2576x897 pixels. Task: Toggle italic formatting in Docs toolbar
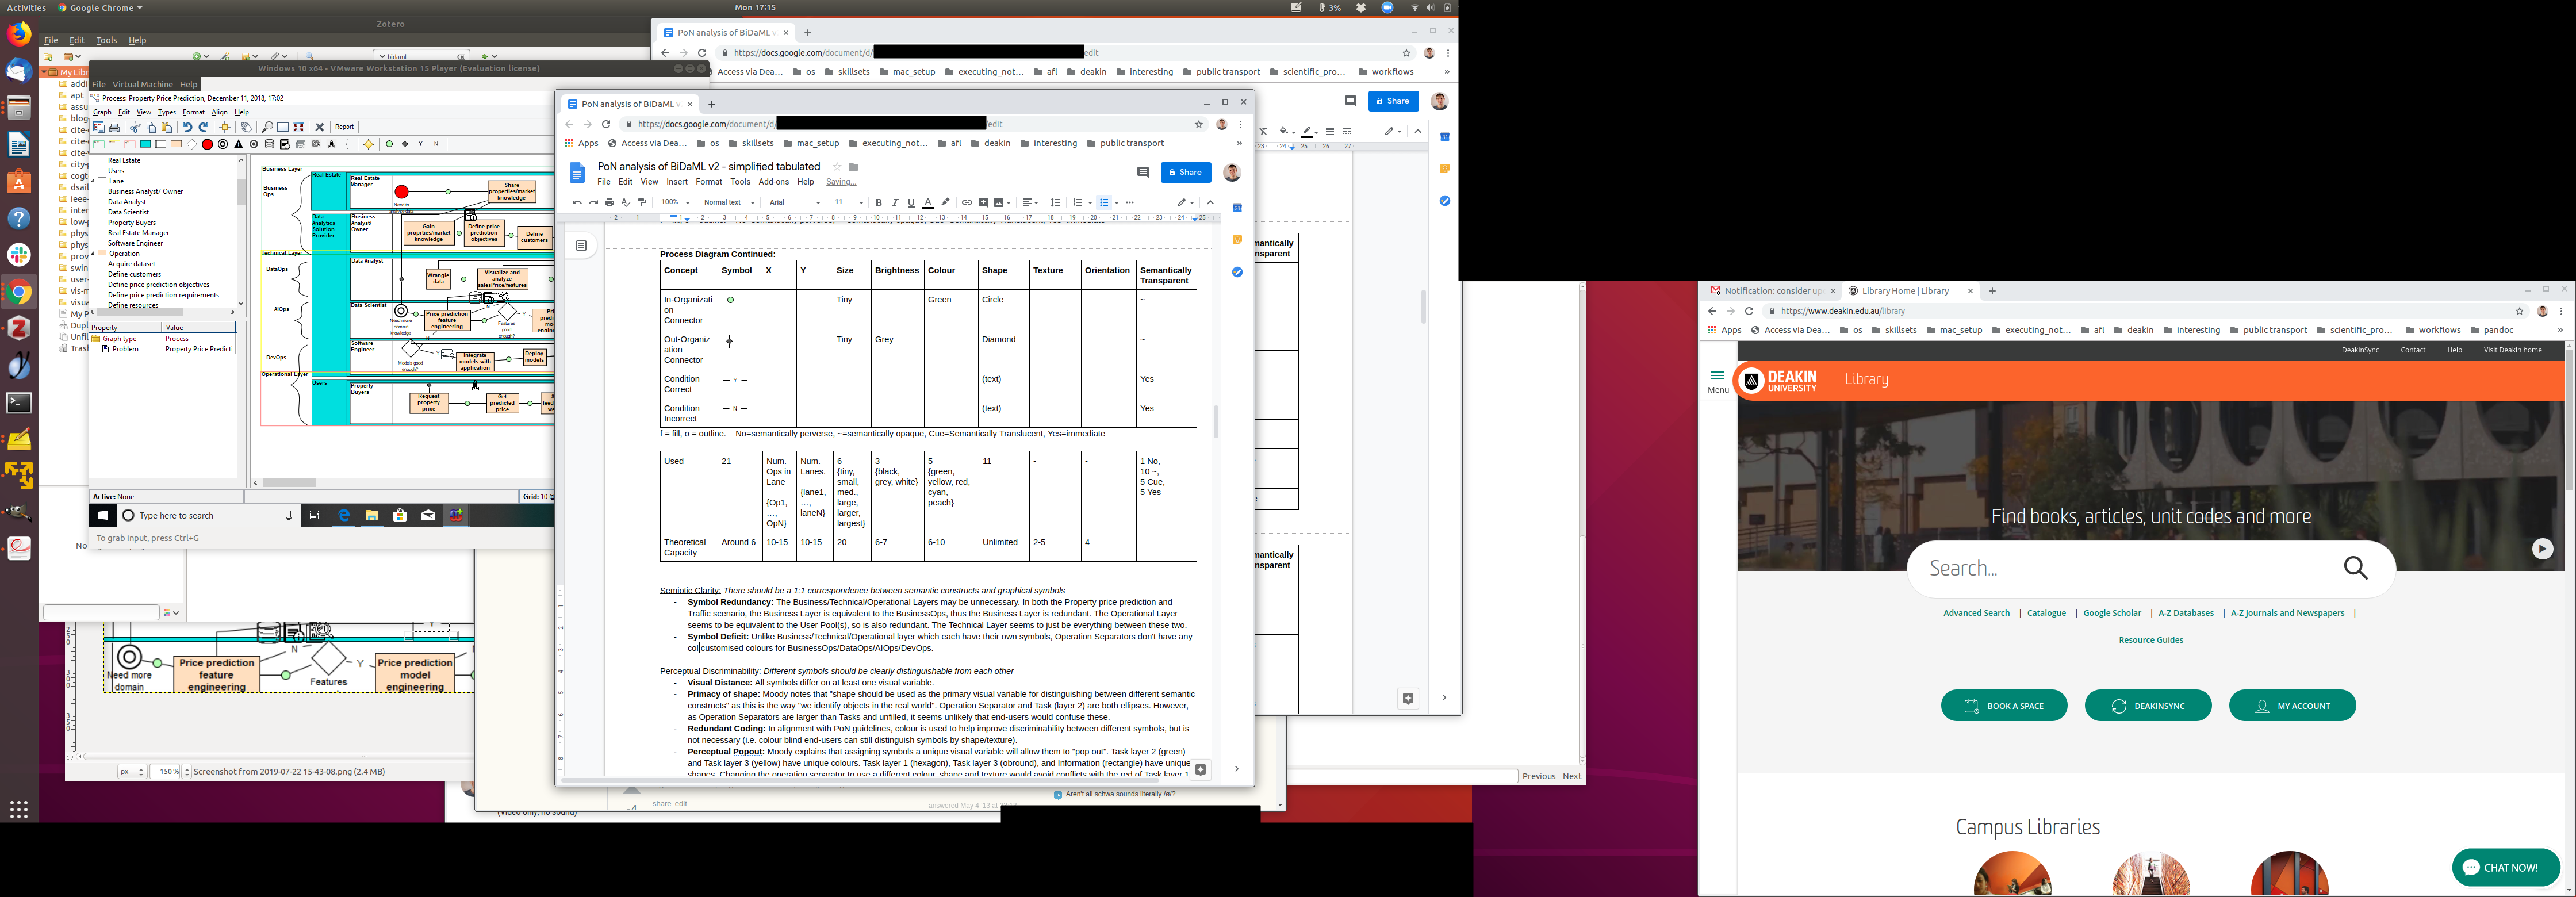click(894, 202)
